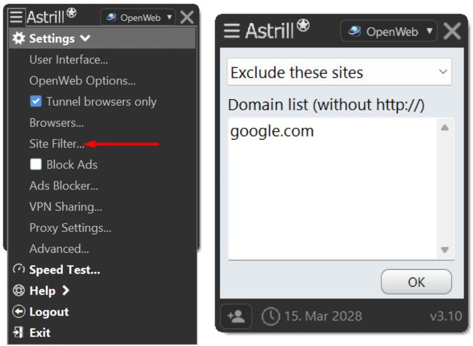This screenshot has height=346, width=473.
Task: Open Advanced settings menu item
Action: [x=59, y=249]
